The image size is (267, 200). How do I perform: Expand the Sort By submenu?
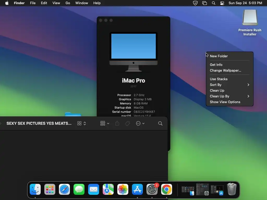point(229,85)
